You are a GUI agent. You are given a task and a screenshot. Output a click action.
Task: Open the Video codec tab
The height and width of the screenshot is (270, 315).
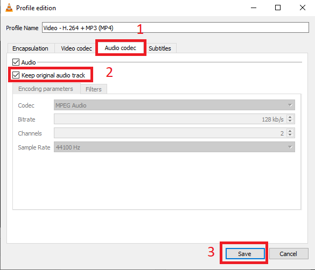tap(76, 48)
